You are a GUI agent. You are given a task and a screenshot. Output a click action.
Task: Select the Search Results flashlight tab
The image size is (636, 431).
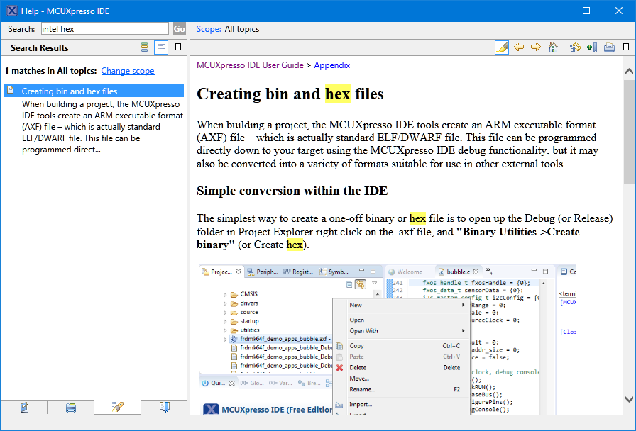tap(118, 407)
